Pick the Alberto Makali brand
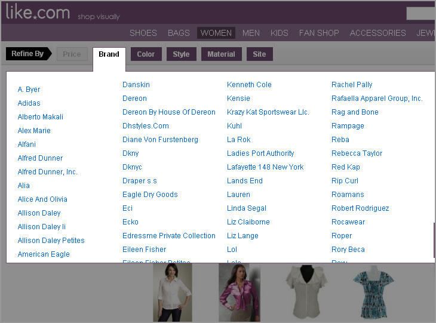Image resolution: width=436 pixels, height=323 pixels. pyautogui.click(x=41, y=117)
